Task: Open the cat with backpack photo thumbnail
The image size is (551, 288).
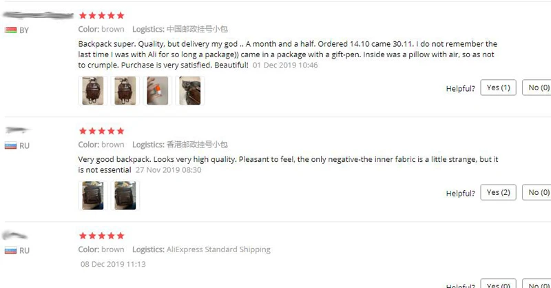Action: coord(190,91)
